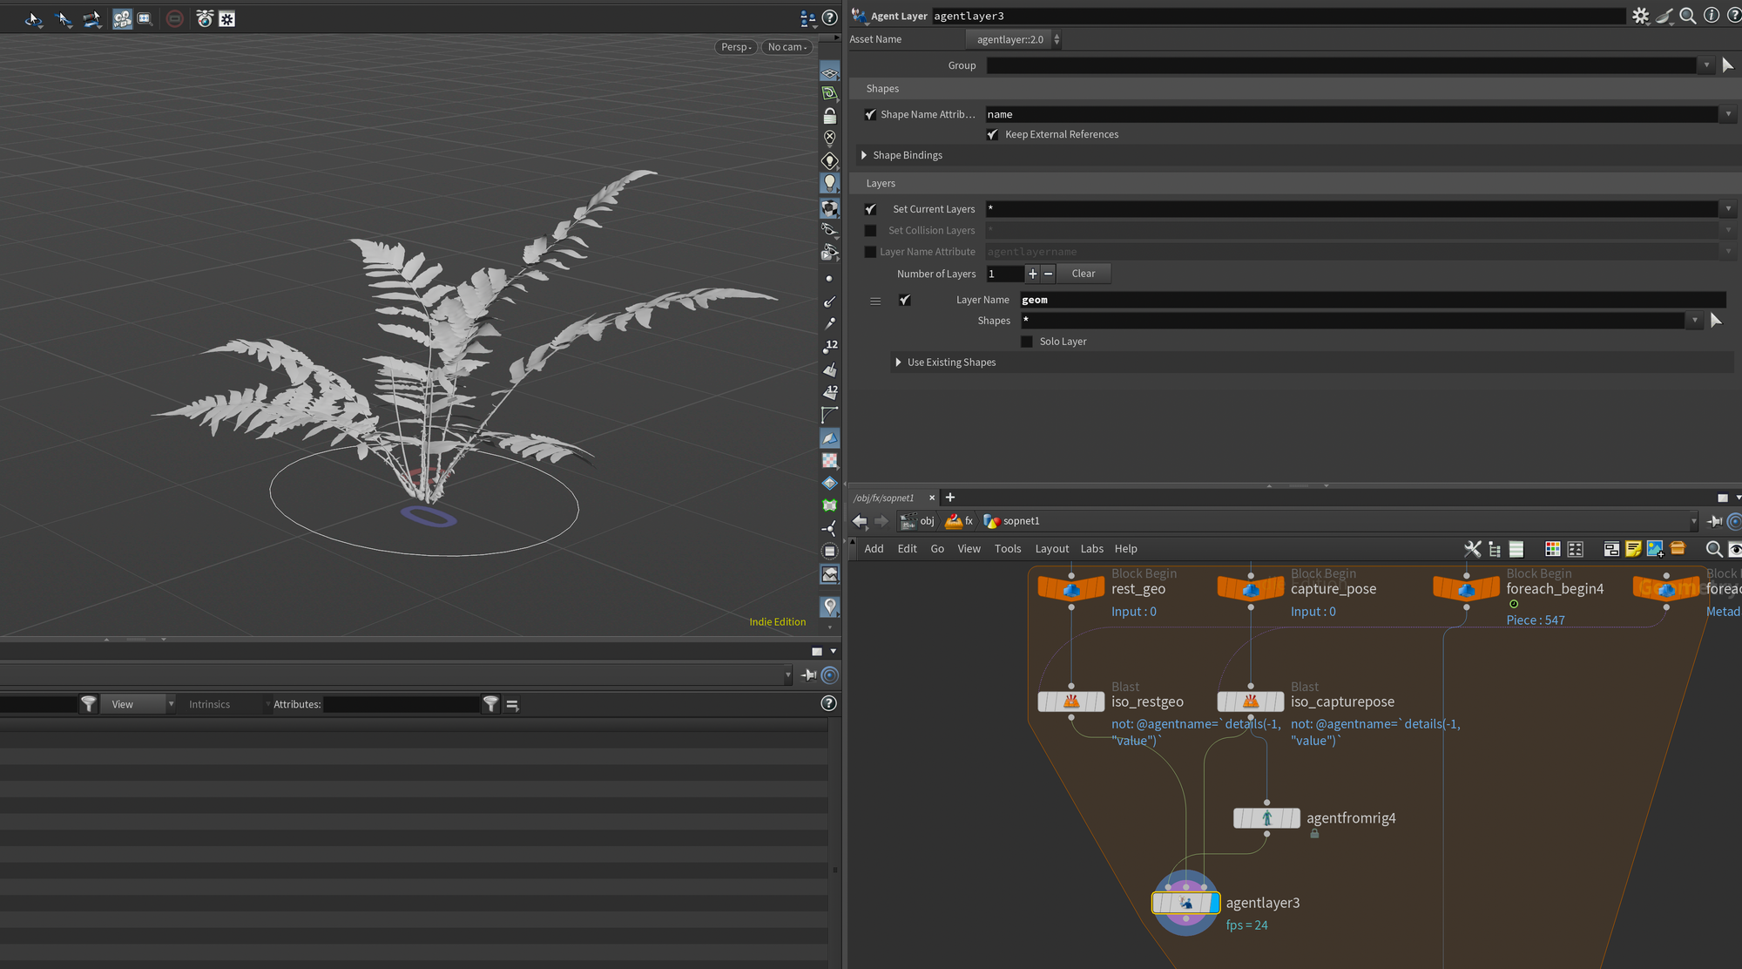Click the sticky note icon in network toolbar
The height and width of the screenshot is (969, 1742).
(x=1633, y=549)
